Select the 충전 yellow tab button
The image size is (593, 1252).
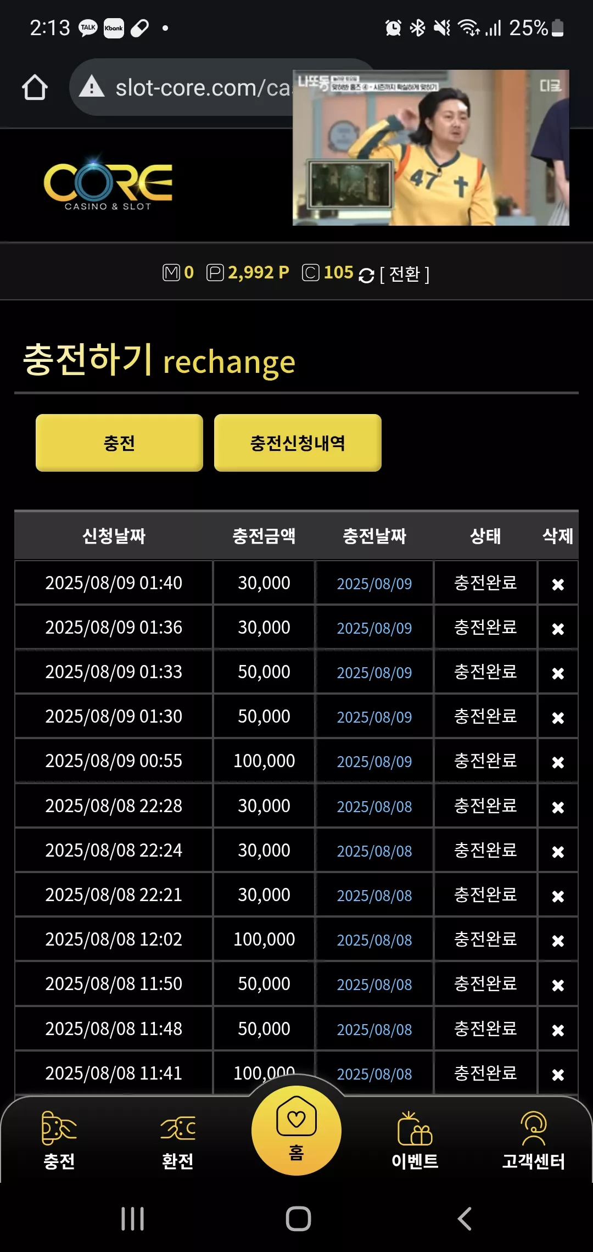(x=119, y=443)
